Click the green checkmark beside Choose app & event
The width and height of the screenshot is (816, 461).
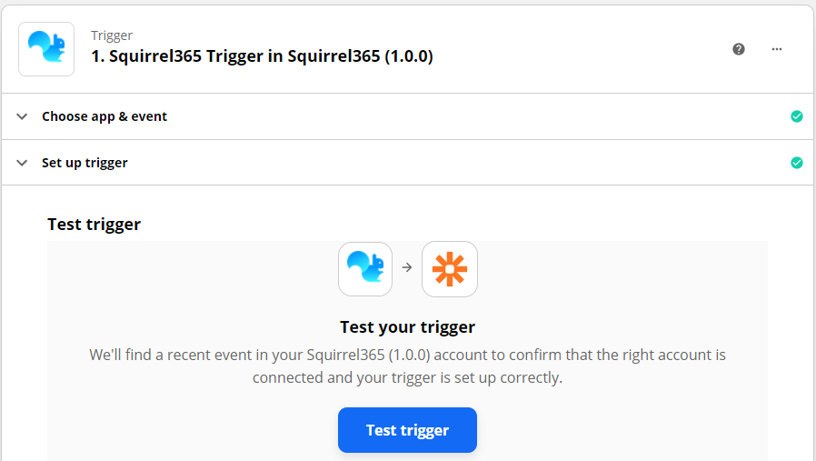(x=796, y=116)
